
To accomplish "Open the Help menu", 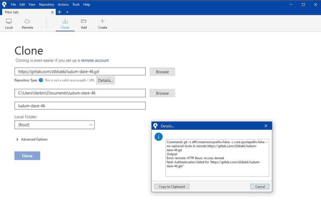I will pos(87,4).
